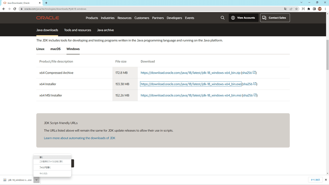
Task: Click the screenshot capture extension icon
Action: (x=303, y=9)
